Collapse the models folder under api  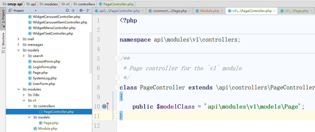pos(18,50)
